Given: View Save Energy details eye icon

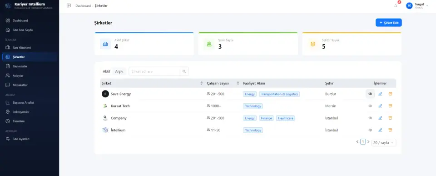Looking at the screenshot, I should (370, 94).
